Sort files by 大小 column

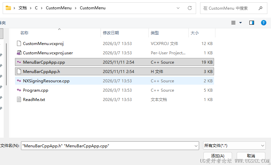pyautogui.click(x=195, y=33)
